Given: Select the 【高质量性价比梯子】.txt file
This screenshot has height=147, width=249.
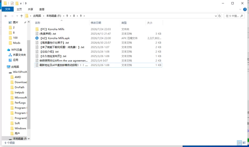Looking at the screenshot, I should click(x=98, y=43).
